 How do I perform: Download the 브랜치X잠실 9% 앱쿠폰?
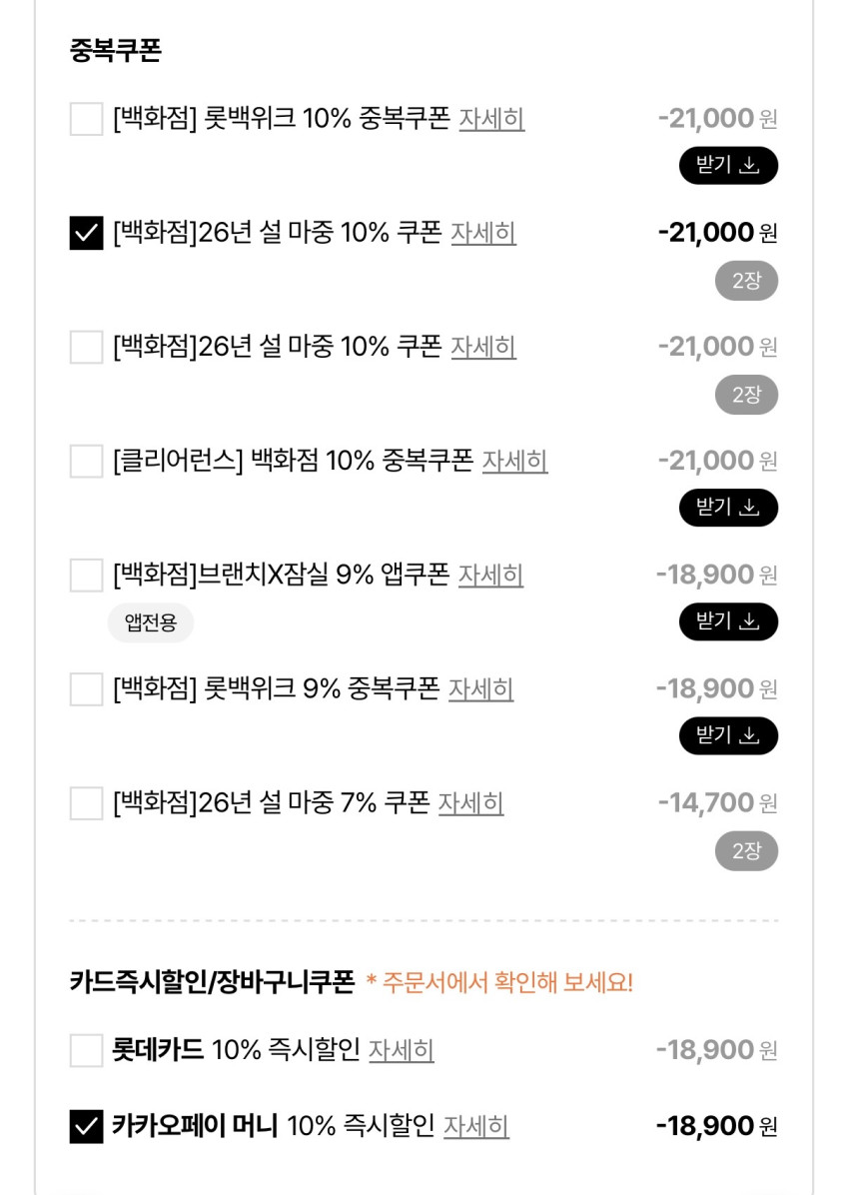(x=728, y=621)
